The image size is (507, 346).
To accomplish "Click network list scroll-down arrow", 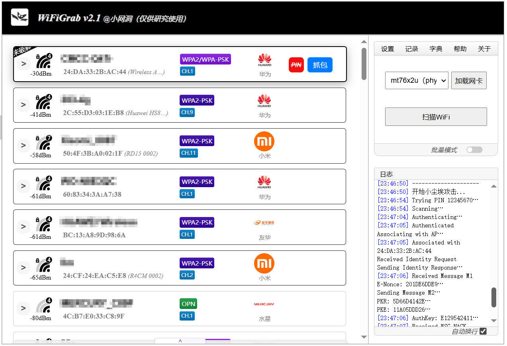I will click(x=364, y=337).
